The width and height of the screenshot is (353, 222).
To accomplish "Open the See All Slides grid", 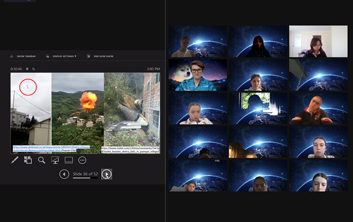I will click(x=28, y=160).
